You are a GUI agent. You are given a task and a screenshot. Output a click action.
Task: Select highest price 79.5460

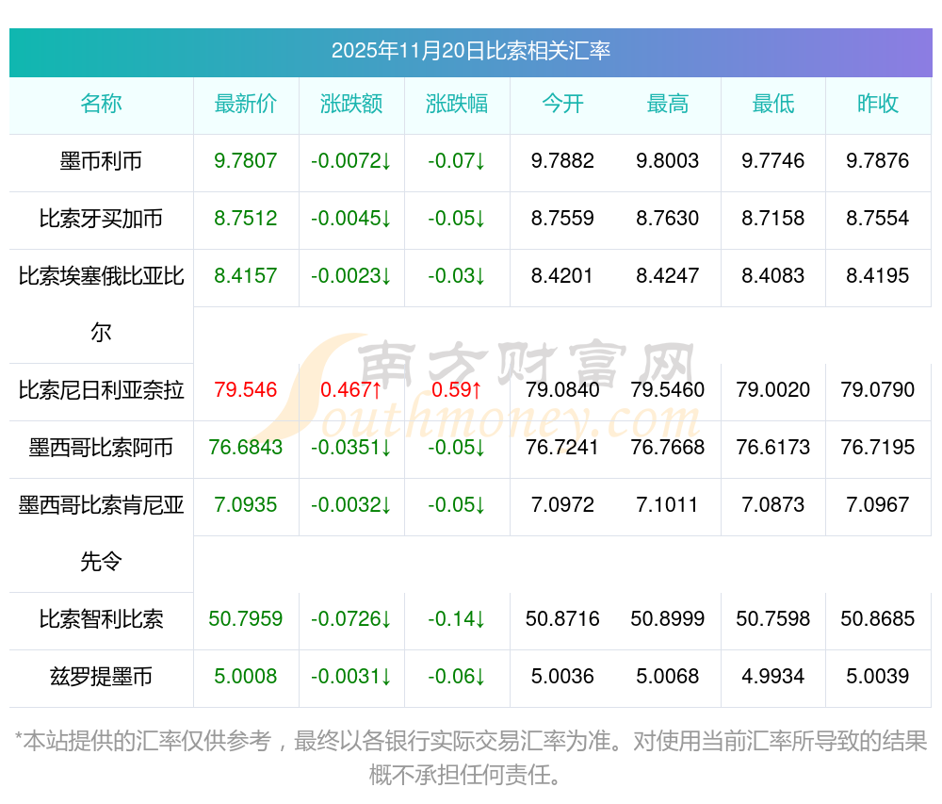(x=668, y=389)
